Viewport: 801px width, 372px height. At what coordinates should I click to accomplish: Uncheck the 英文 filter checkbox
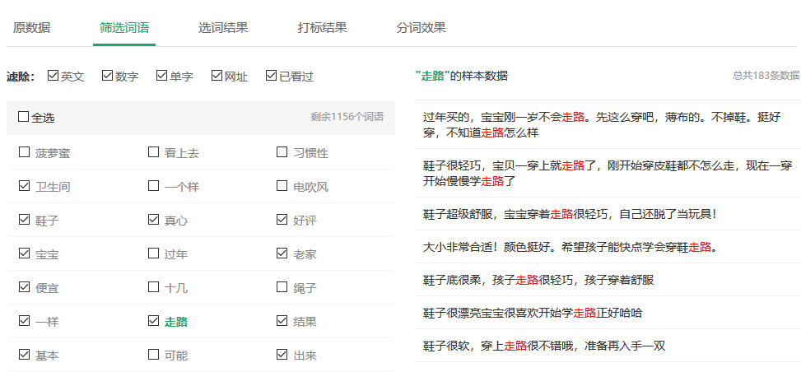(54, 76)
